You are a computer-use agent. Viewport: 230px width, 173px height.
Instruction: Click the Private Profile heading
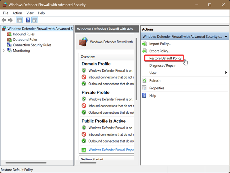(x=95, y=92)
